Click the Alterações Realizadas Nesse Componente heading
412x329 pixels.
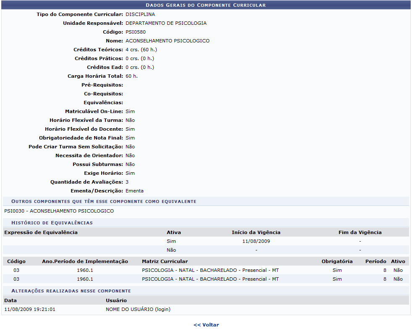click(x=71, y=291)
